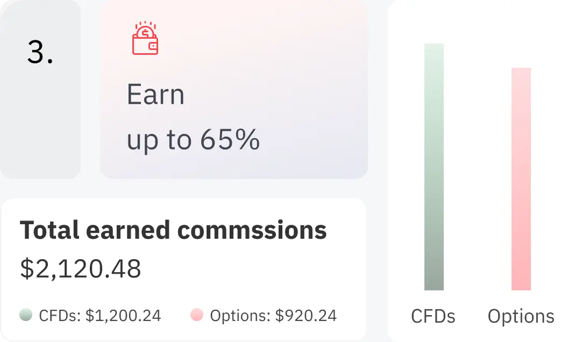Click the wallet clasp button detail
This screenshot has height=342, width=568.
pyautogui.click(x=153, y=46)
